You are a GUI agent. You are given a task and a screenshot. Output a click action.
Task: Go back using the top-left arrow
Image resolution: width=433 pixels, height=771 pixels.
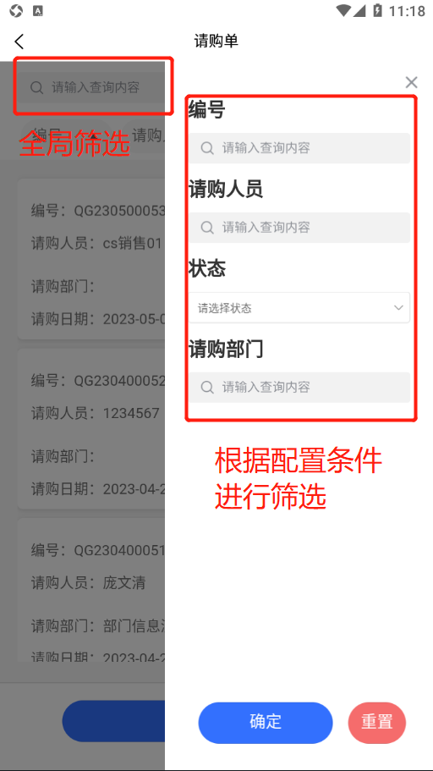pos(19,41)
